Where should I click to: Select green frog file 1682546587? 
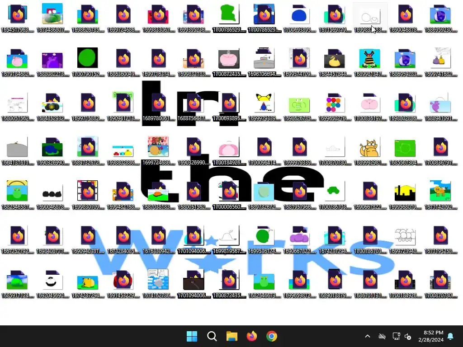[x=18, y=195]
